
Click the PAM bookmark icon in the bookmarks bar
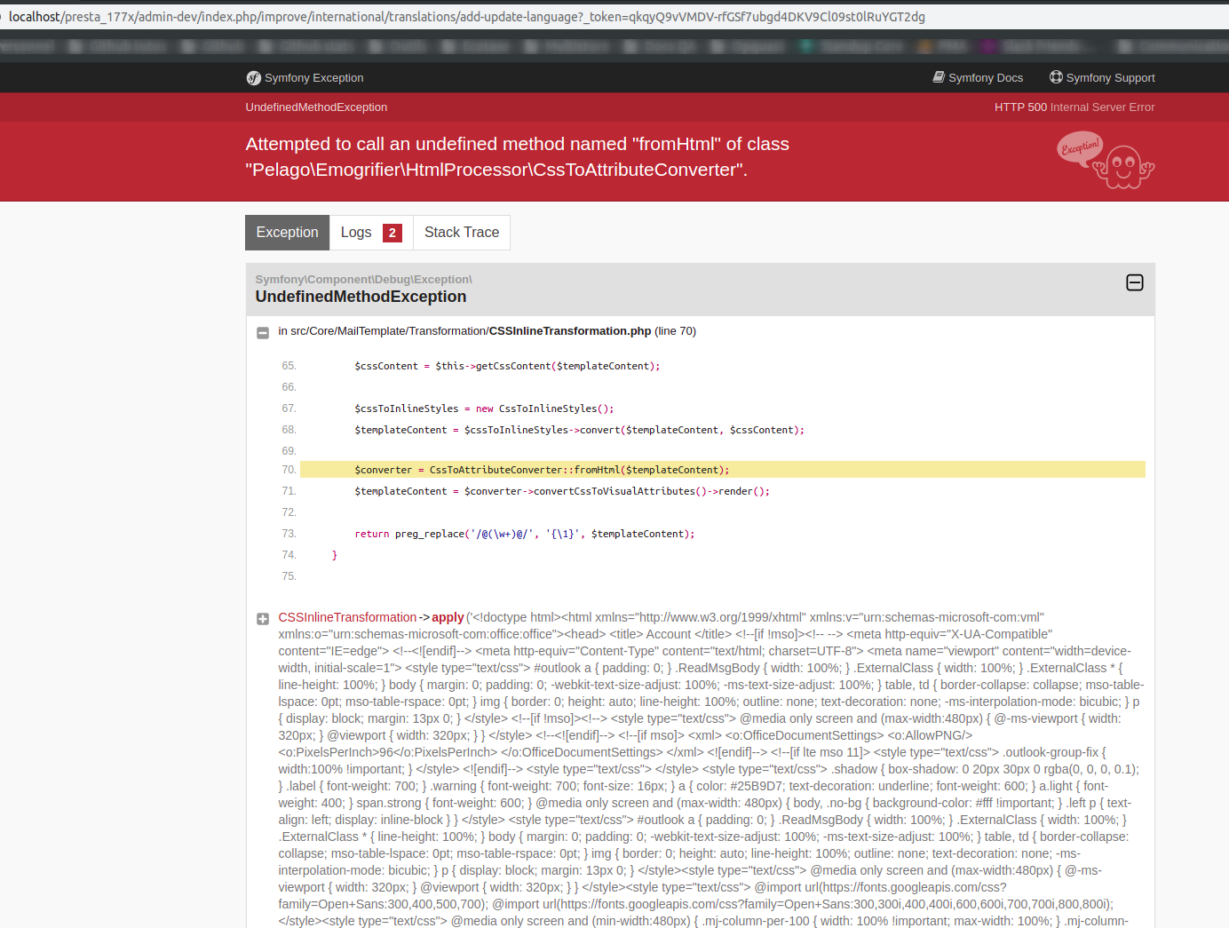click(x=924, y=45)
